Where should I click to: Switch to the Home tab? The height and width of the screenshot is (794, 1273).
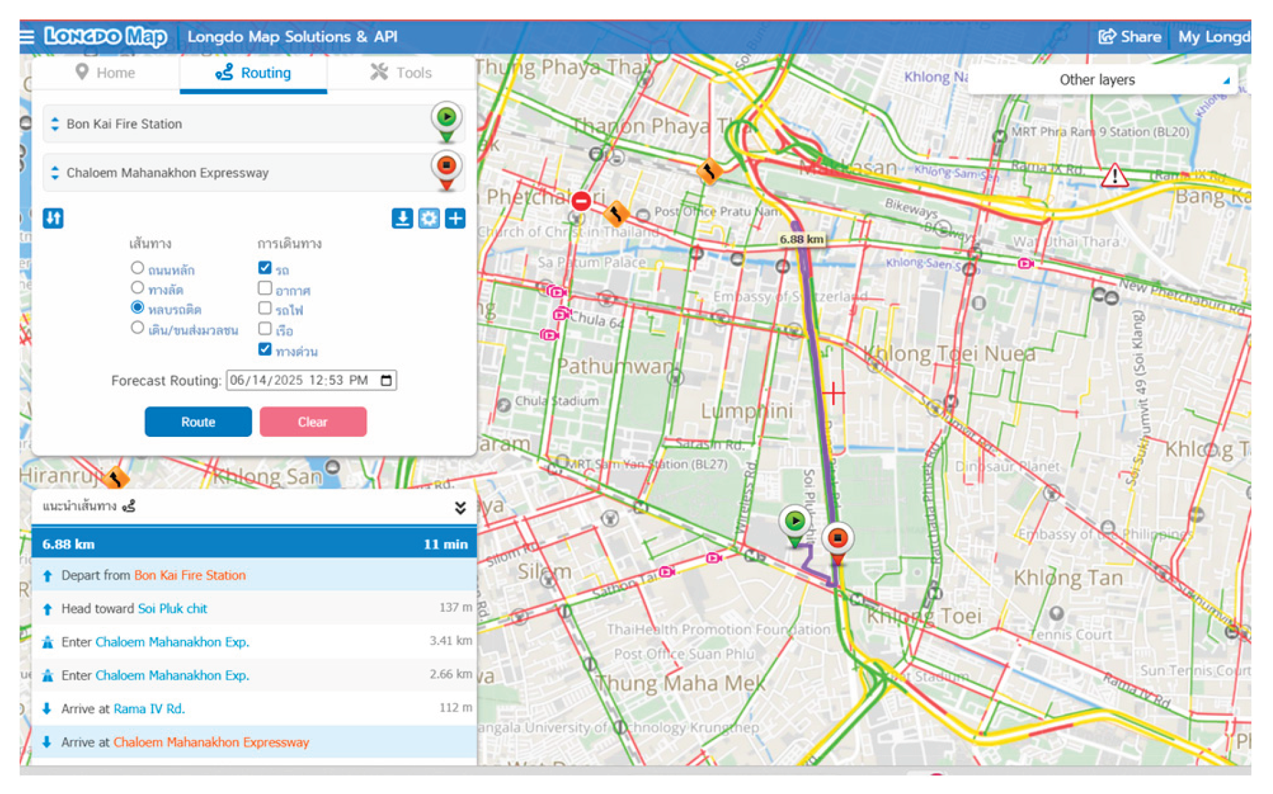click(105, 73)
